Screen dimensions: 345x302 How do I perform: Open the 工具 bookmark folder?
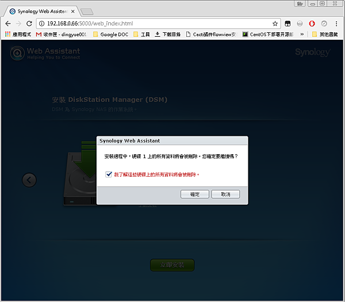(x=142, y=35)
